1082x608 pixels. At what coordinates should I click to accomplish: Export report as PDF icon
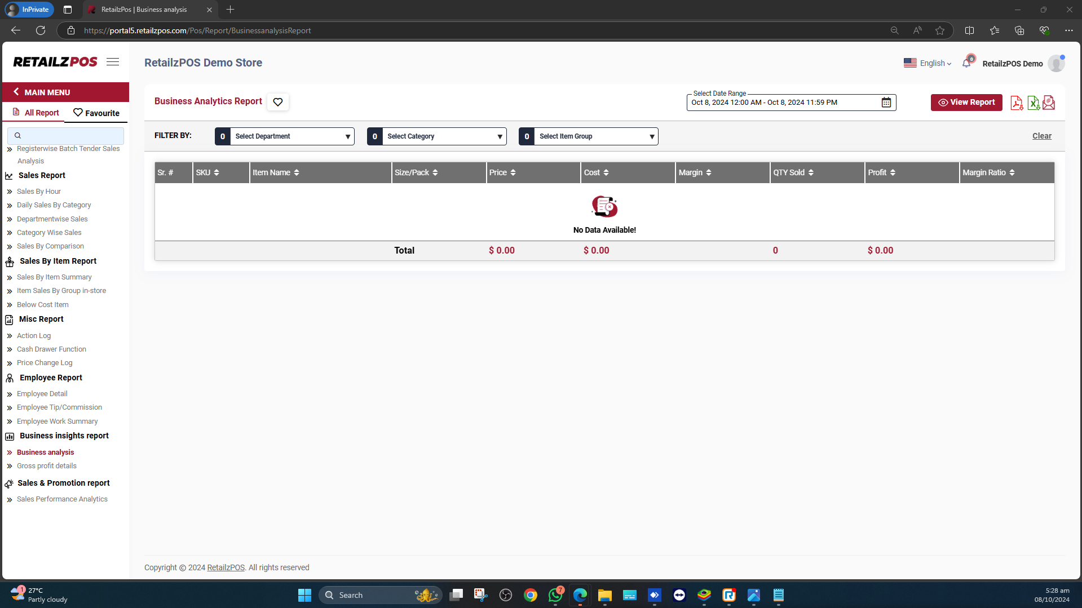tap(1016, 103)
